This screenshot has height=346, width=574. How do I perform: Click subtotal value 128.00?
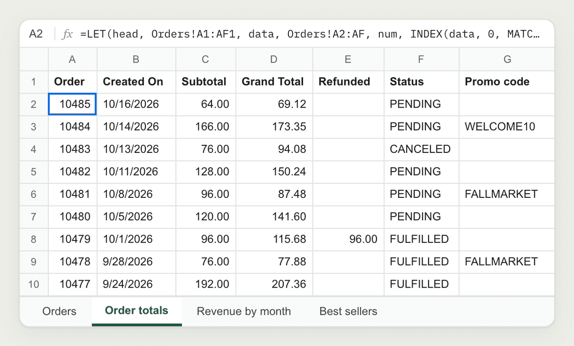[x=206, y=172]
